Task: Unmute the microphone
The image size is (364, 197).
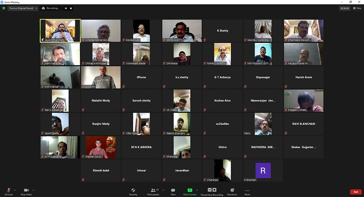Action: 8,190
